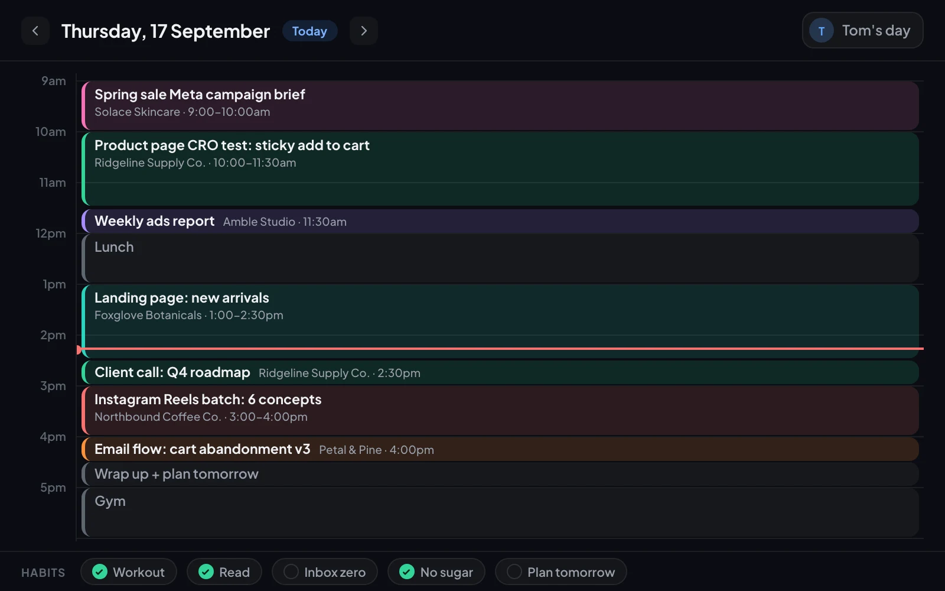The height and width of the screenshot is (591, 945).
Task: Toggle the No sugar habit
Action: tap(436, 571)
